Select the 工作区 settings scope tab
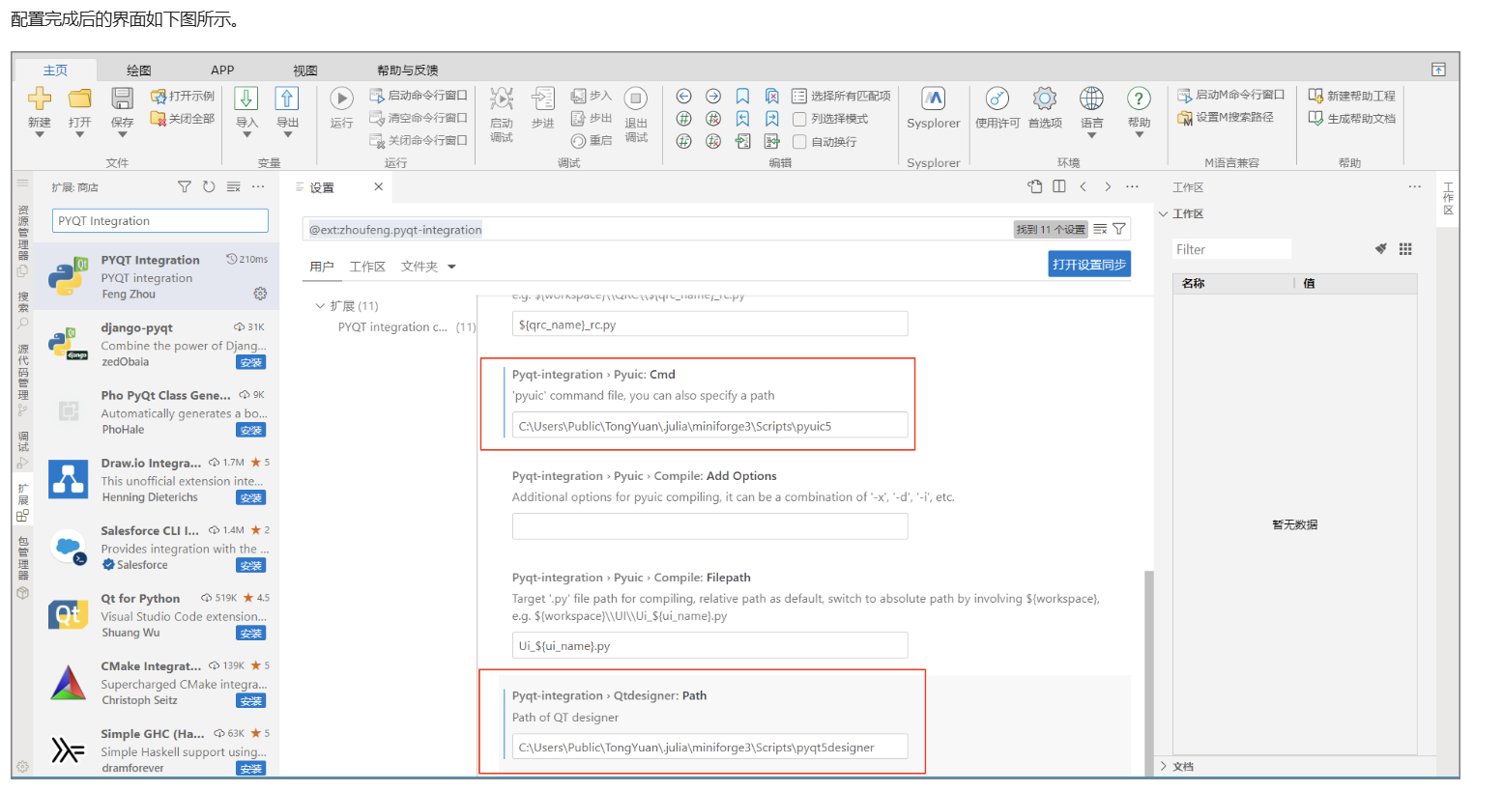 367,267
